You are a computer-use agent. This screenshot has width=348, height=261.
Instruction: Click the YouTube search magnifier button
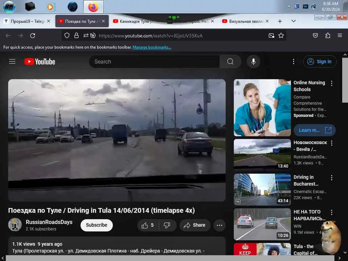[230, 62]
